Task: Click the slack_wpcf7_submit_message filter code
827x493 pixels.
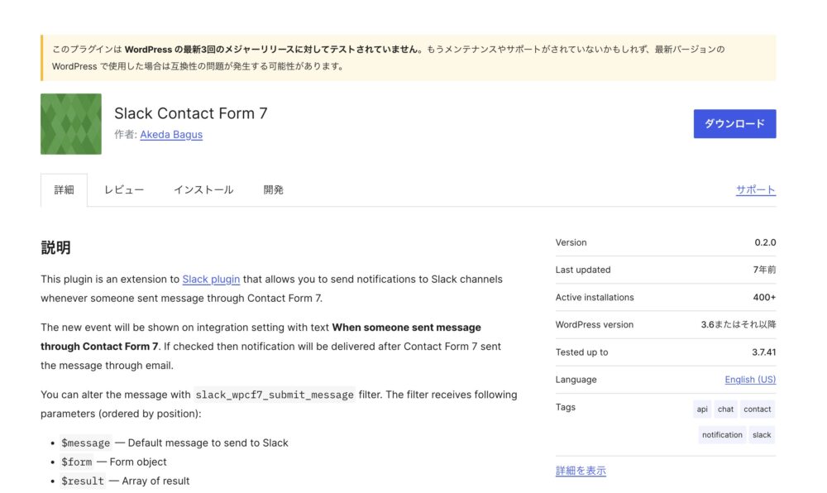Action: pyautogui.click(x=275, y=395)
